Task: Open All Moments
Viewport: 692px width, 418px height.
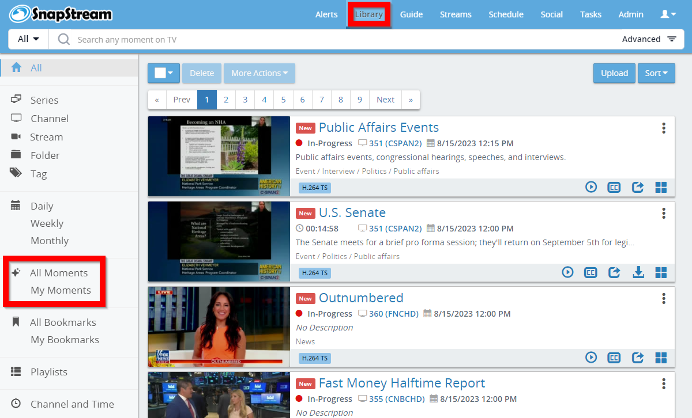Action: (x=59, y=273)
